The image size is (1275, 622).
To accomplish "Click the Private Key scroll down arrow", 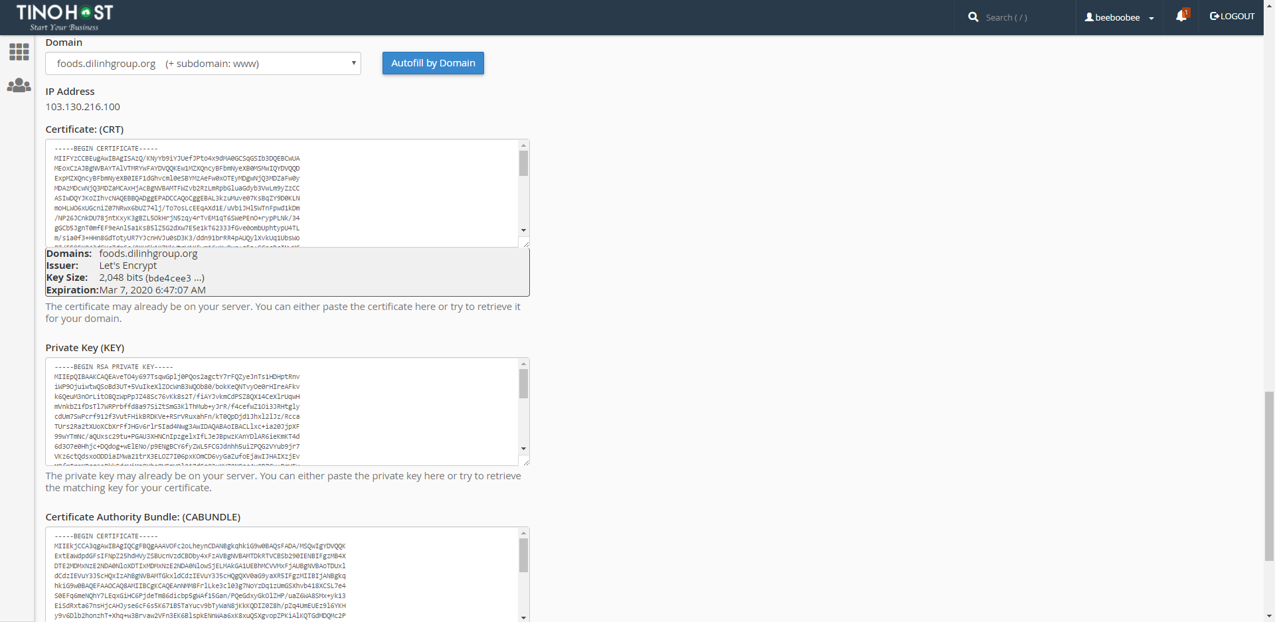I will (523, 449).
